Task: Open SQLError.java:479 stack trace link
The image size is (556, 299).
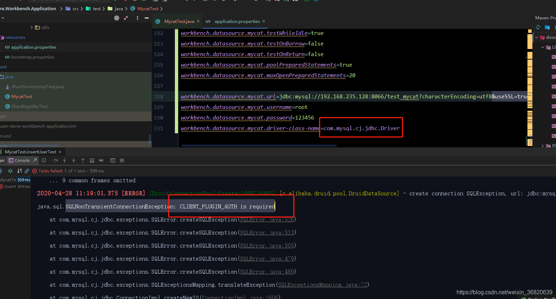Action: [267, 259]
